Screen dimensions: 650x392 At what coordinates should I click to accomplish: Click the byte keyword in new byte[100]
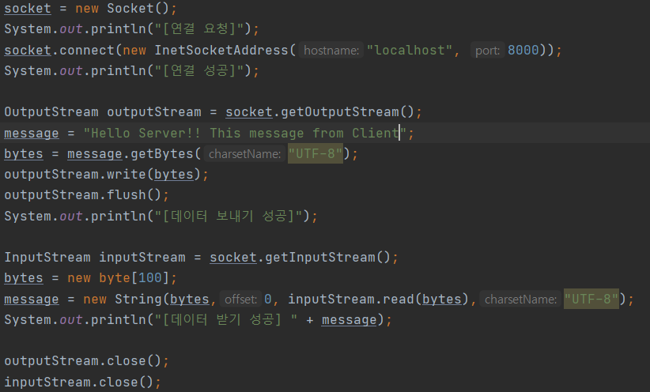(115, 277)
